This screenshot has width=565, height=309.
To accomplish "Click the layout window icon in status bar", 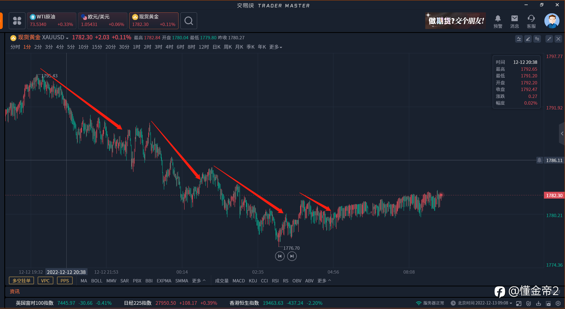I will tap(519, 303).
